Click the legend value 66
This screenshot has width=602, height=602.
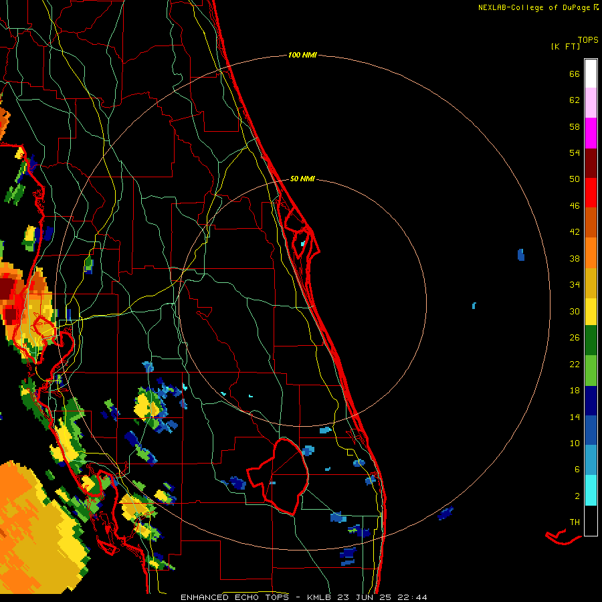tap(575, 74)
